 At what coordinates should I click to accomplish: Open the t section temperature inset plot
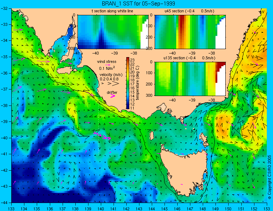113,32
